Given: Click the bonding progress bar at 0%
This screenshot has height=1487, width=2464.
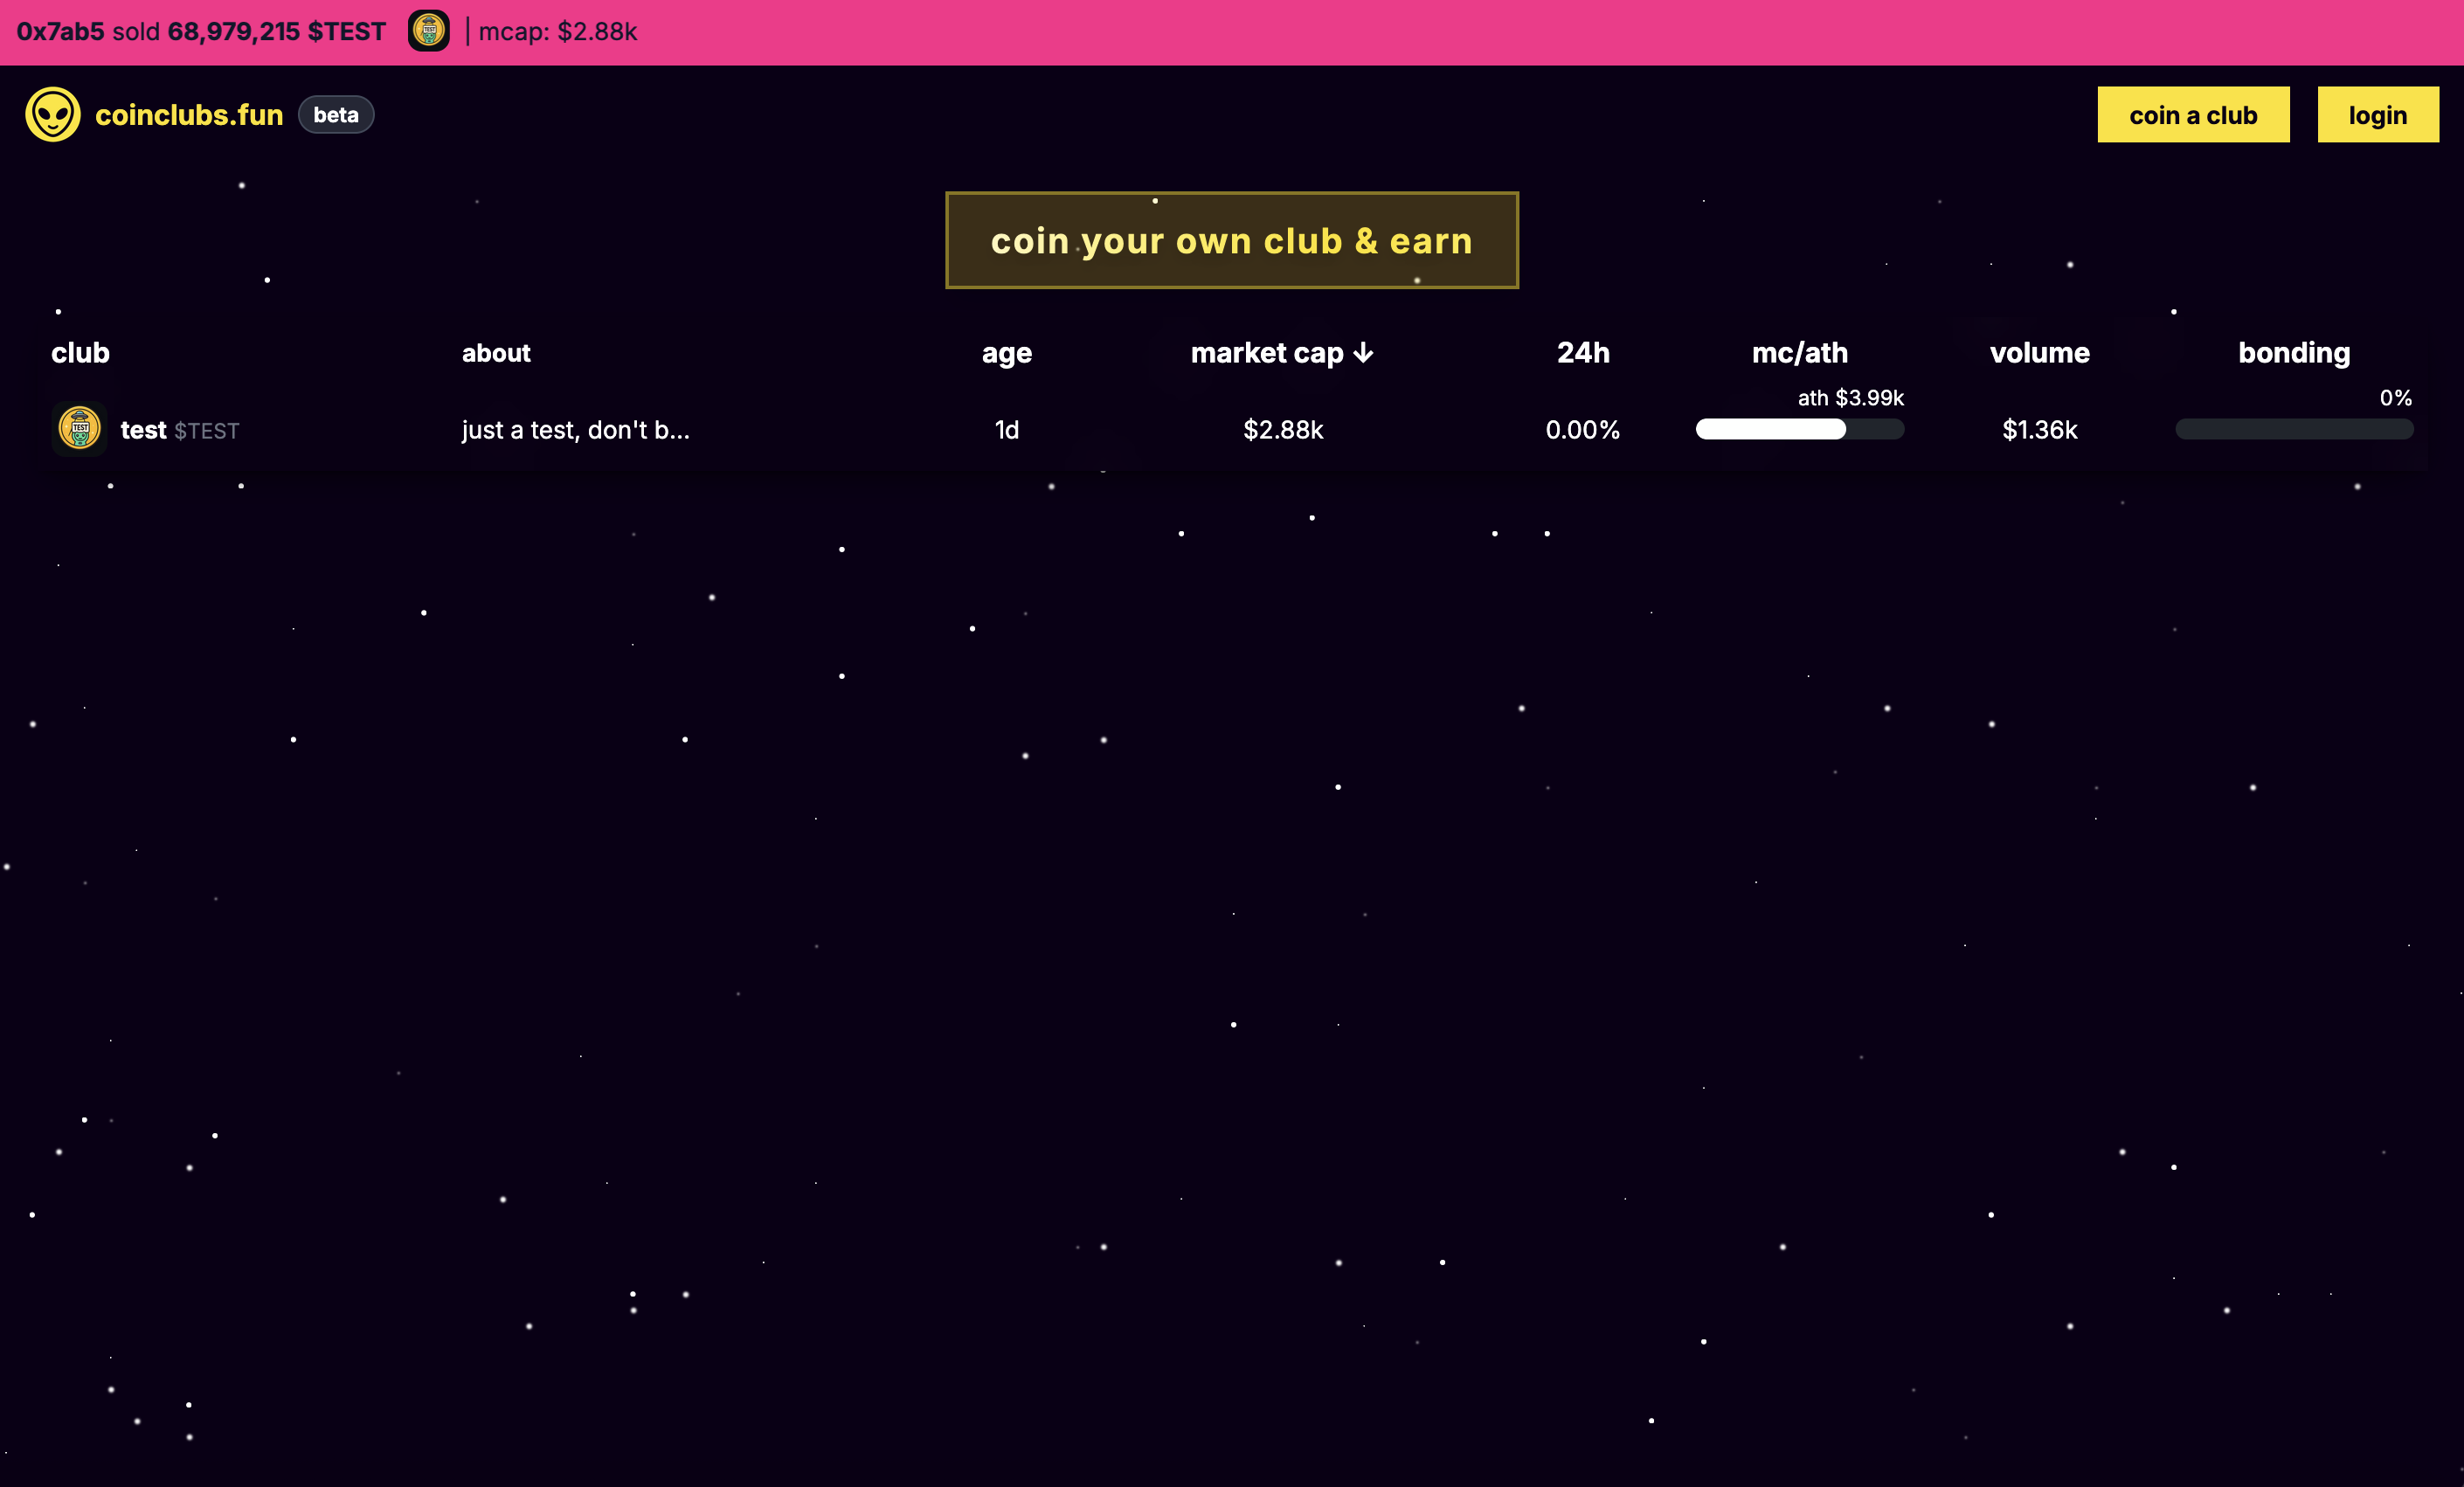Looking at the screenshot, I should tap(2293, 429).
